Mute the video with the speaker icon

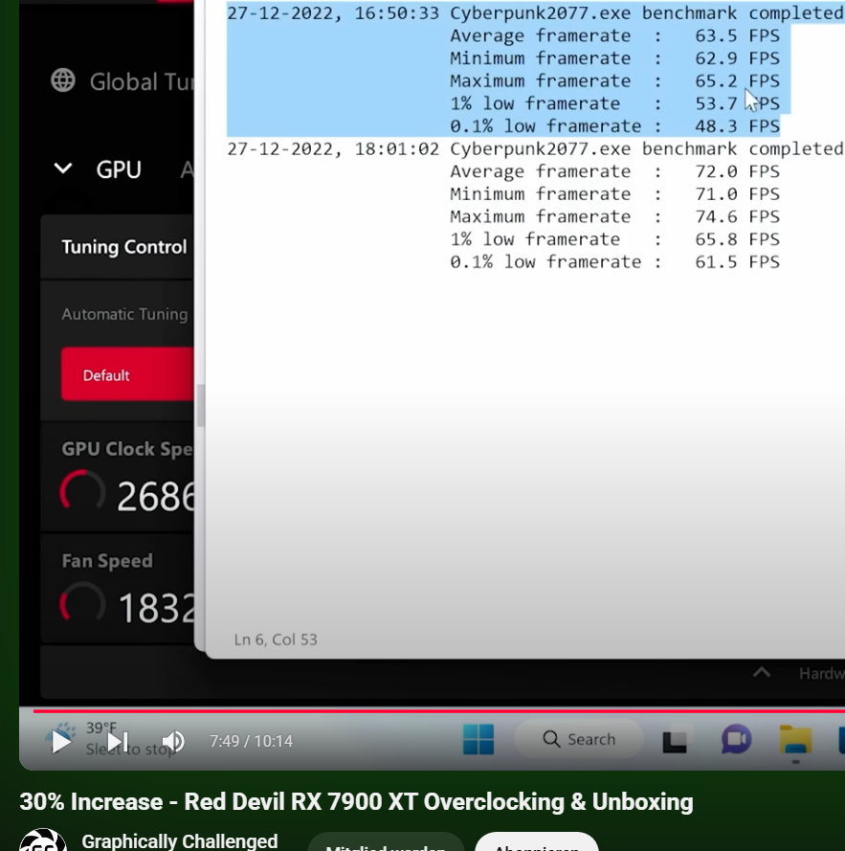(173, 741)
